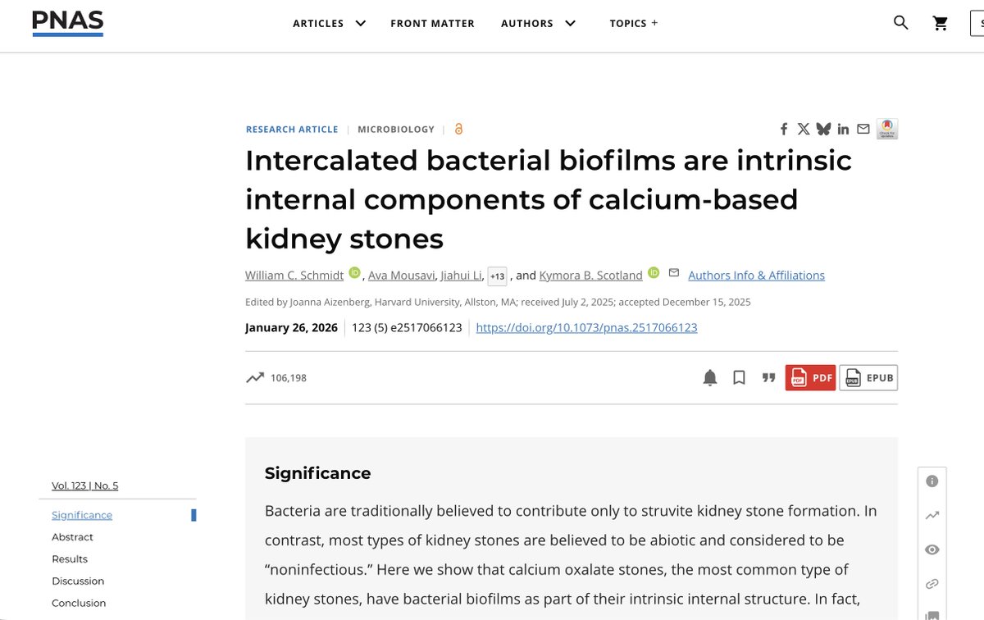Toggle article alert bell icon
Image resolution: width=984 pixels, height=620 pixels.
(x=710, y=377)
